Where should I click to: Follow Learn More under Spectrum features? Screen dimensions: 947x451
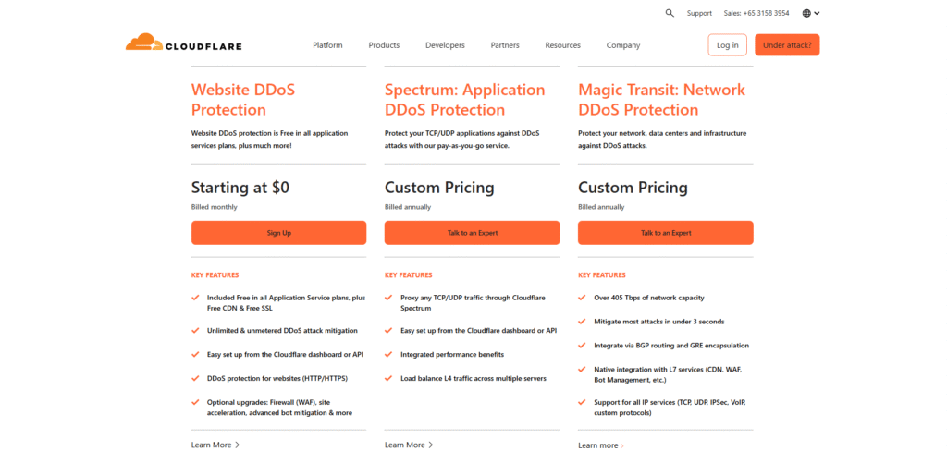(x=408, y=445)
